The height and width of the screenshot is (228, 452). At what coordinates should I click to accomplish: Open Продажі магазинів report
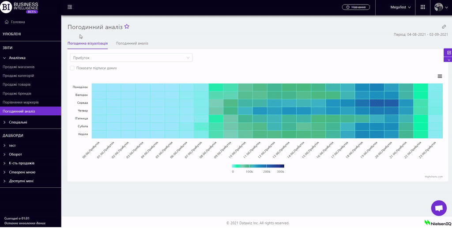[x=19, y=67]
